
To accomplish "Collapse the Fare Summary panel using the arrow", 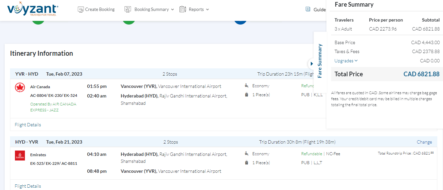I will pos(311,64).
